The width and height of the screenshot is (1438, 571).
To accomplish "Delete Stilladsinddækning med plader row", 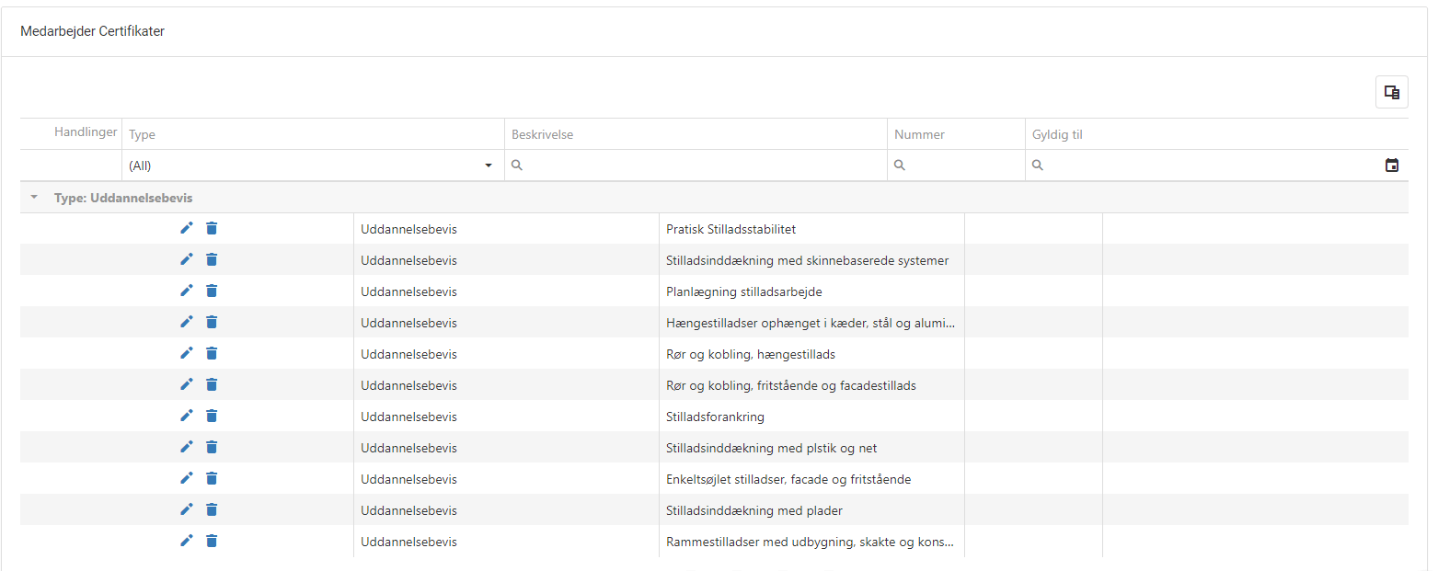I will [212, 509].
